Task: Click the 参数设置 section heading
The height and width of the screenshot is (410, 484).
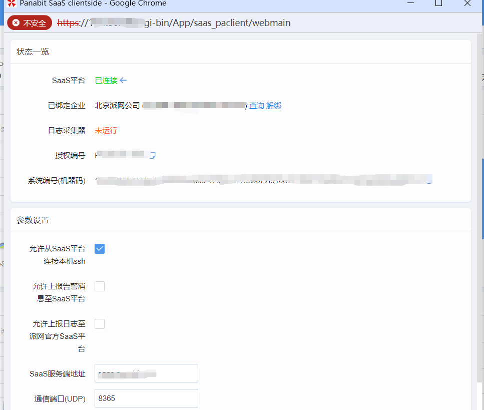Action: point(33,220)
